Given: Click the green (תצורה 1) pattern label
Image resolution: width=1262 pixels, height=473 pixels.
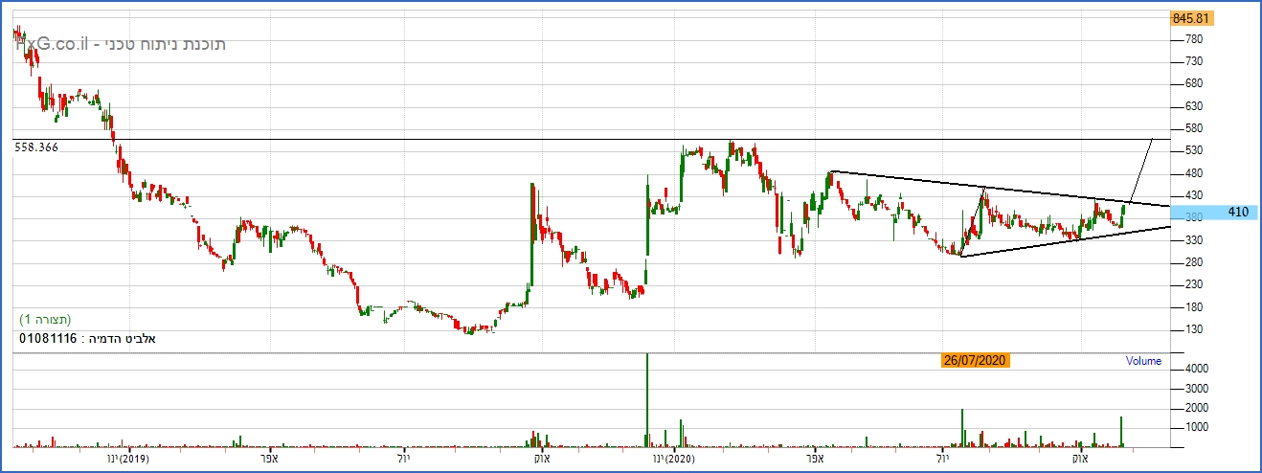Looking at the screenshot, I should pos(46,319).
